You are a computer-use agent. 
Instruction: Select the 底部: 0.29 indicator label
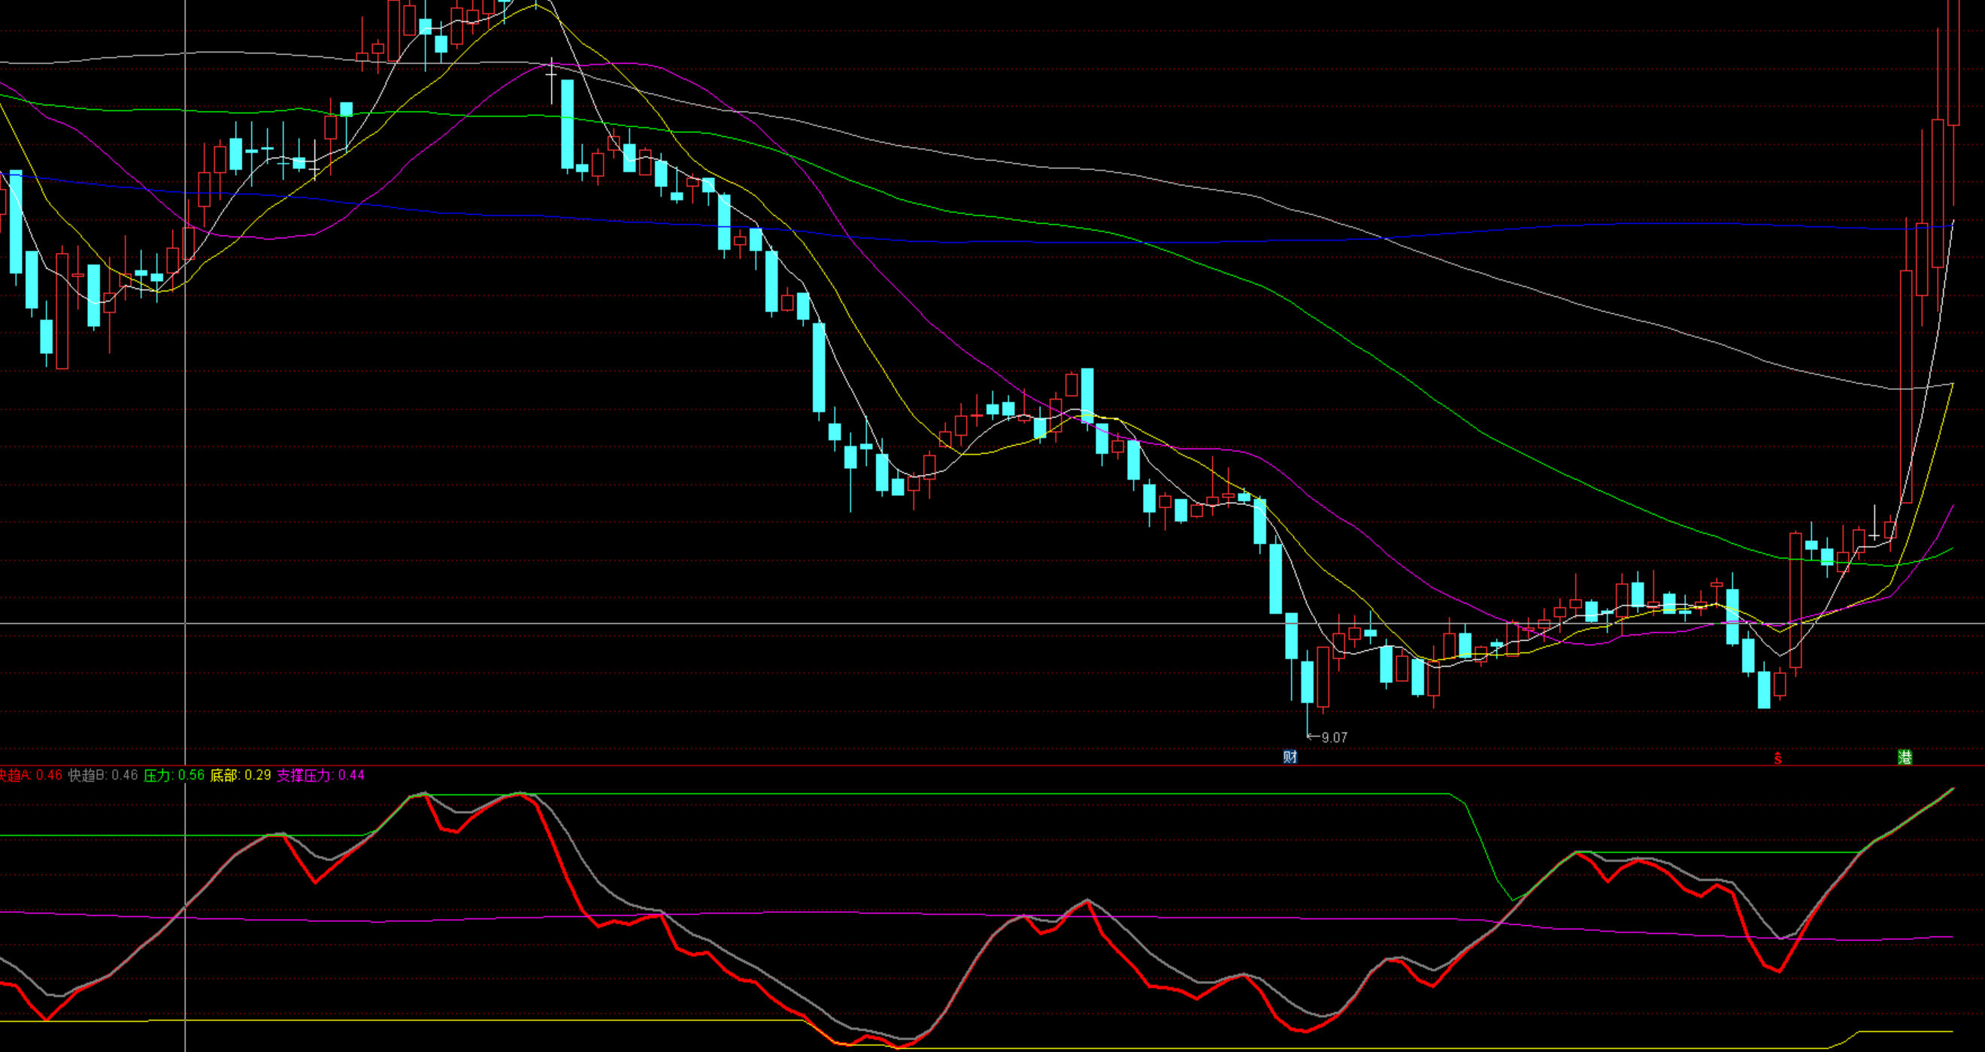(x=241, y=775)
